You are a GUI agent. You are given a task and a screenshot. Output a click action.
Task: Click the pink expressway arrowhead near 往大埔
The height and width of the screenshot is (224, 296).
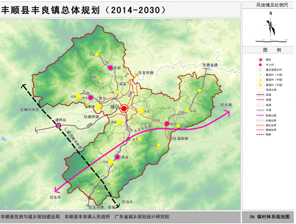[x=227, y=113]
